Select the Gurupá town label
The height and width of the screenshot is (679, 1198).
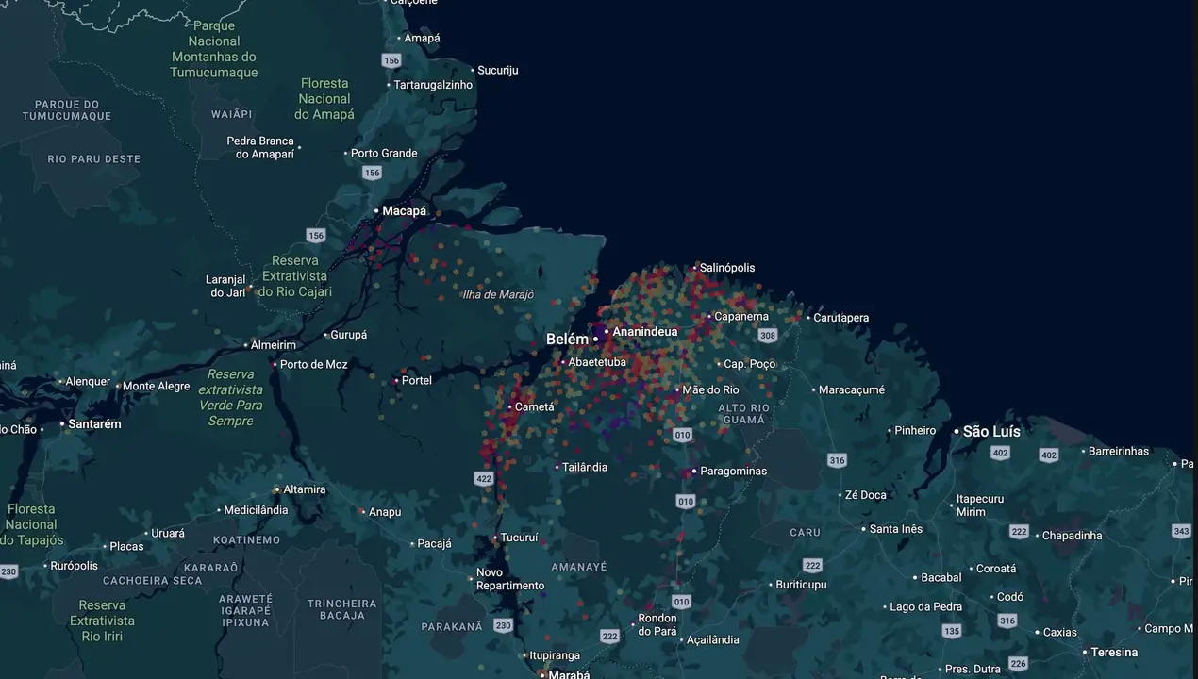(349, 335)
